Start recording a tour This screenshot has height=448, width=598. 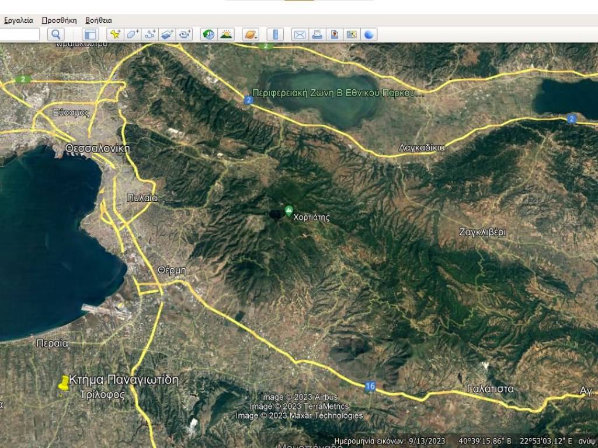[x=185, y=34]
